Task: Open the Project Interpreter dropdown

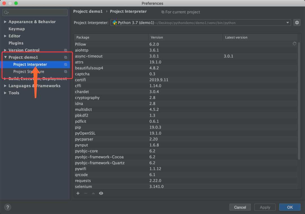Action: click(x=201, y=23)
